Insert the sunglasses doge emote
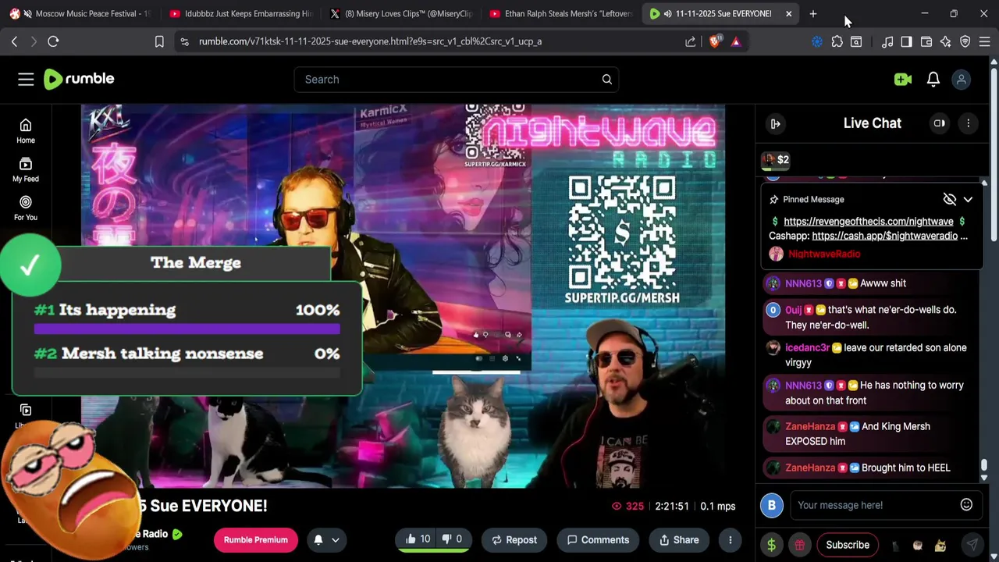 [x=940, y=545]
